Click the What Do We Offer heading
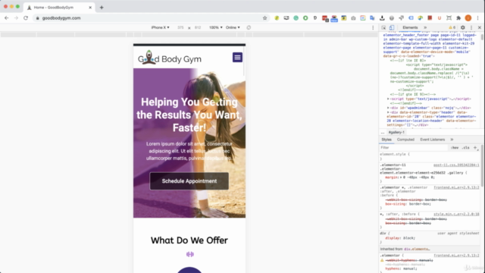Image resolution: width=485 pixels, height=273 pixels. pos(189,240)
